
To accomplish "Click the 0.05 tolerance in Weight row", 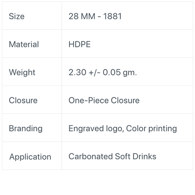I will [112, 72].
